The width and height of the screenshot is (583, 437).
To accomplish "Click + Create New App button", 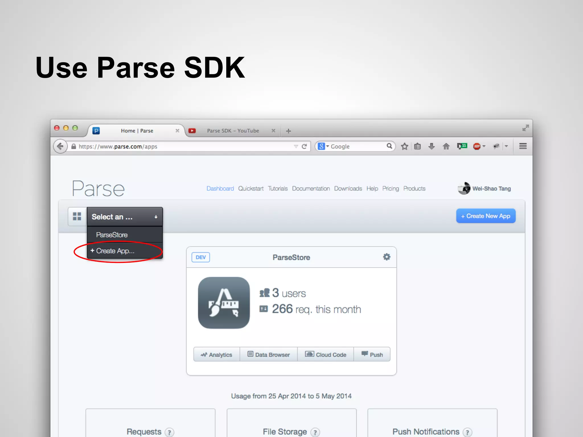I will pyautogui.click(x=486, y=216).
